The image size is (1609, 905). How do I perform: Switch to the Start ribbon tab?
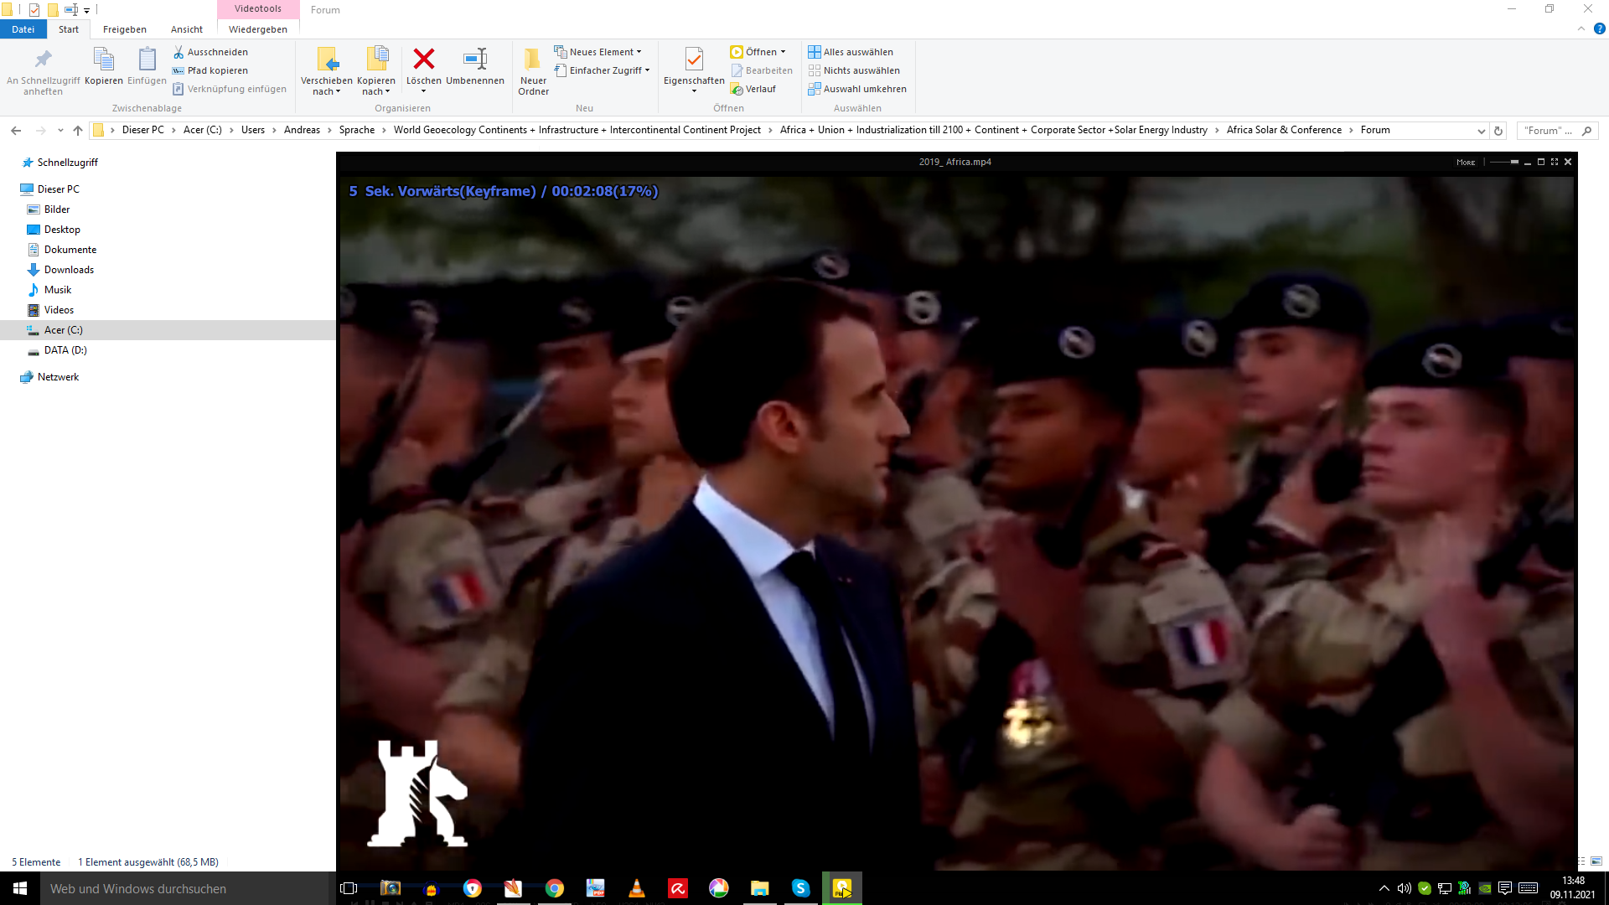point(69,29)
